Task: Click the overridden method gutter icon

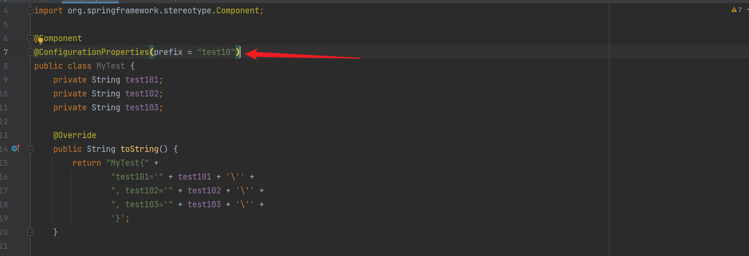Action: click(15, 149)
